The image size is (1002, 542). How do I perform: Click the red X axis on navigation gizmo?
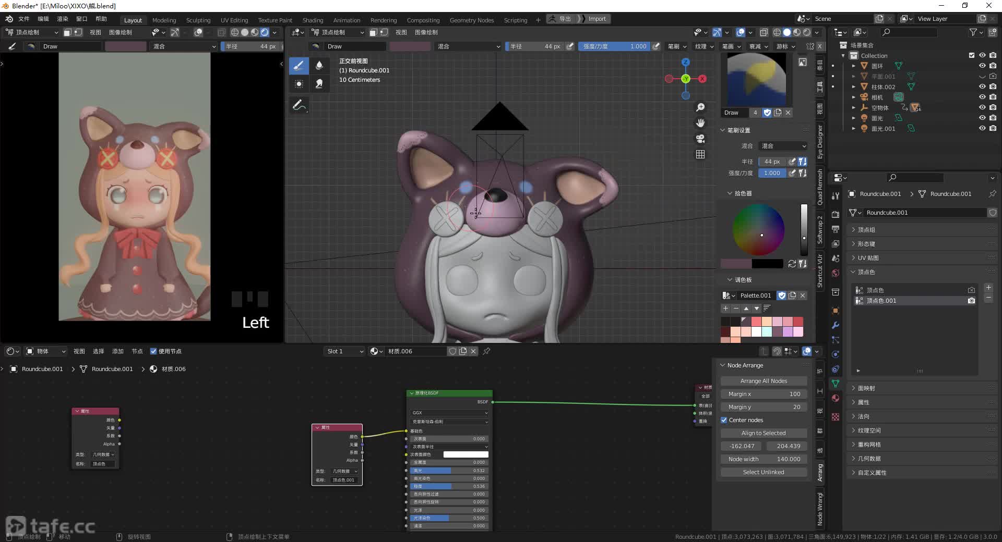(x=702, y=79)
